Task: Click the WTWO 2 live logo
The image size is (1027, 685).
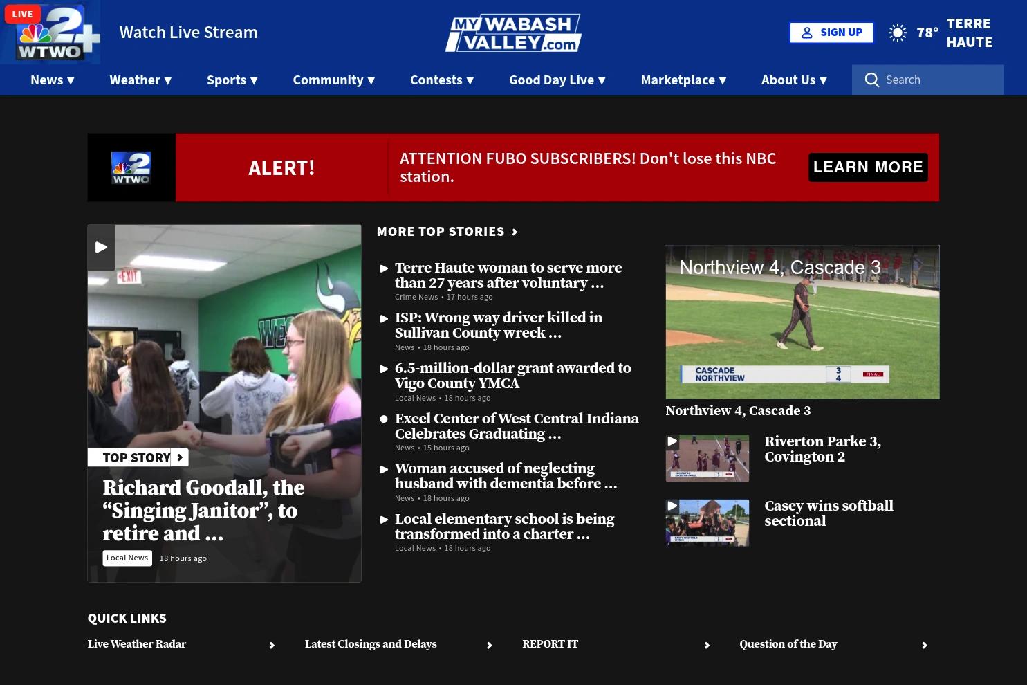Action: point(50,33)
